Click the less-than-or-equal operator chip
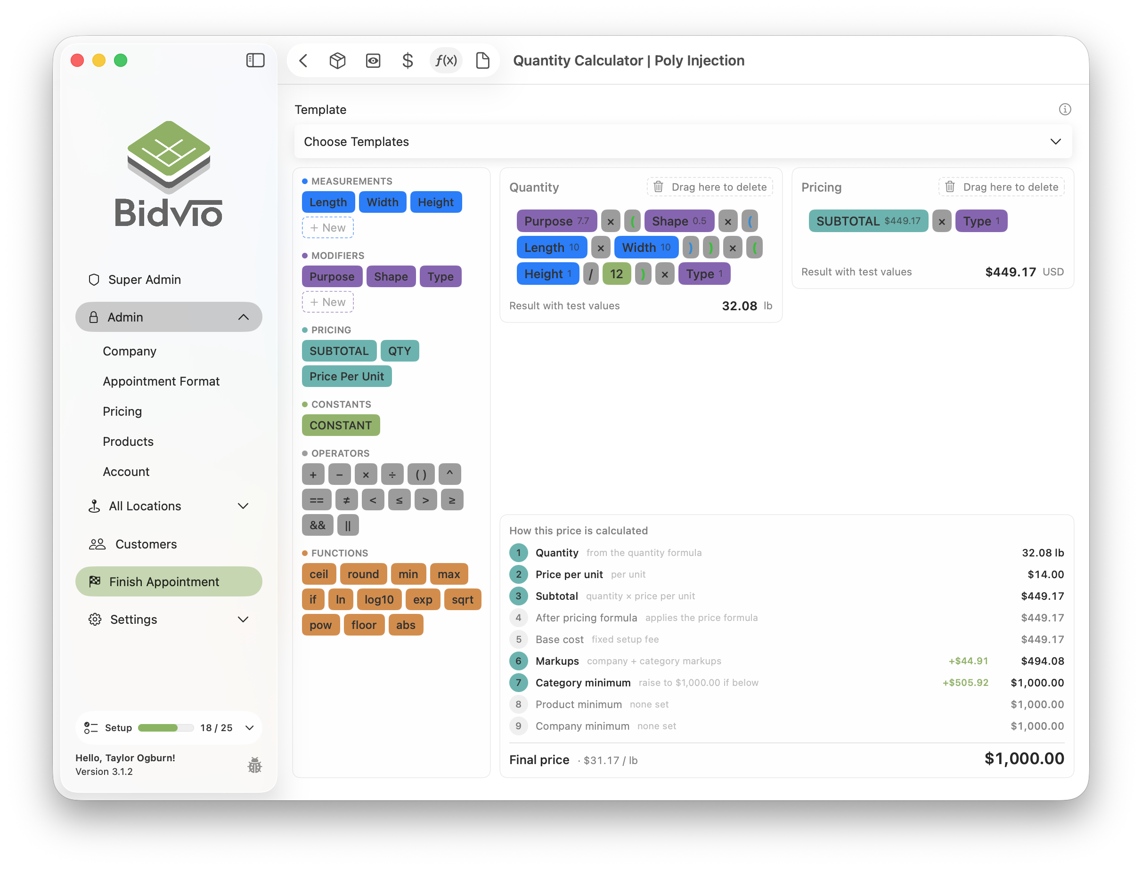The height and width of the screenshot is (870, 1142). pyautogui.click(x=400, y=500)
